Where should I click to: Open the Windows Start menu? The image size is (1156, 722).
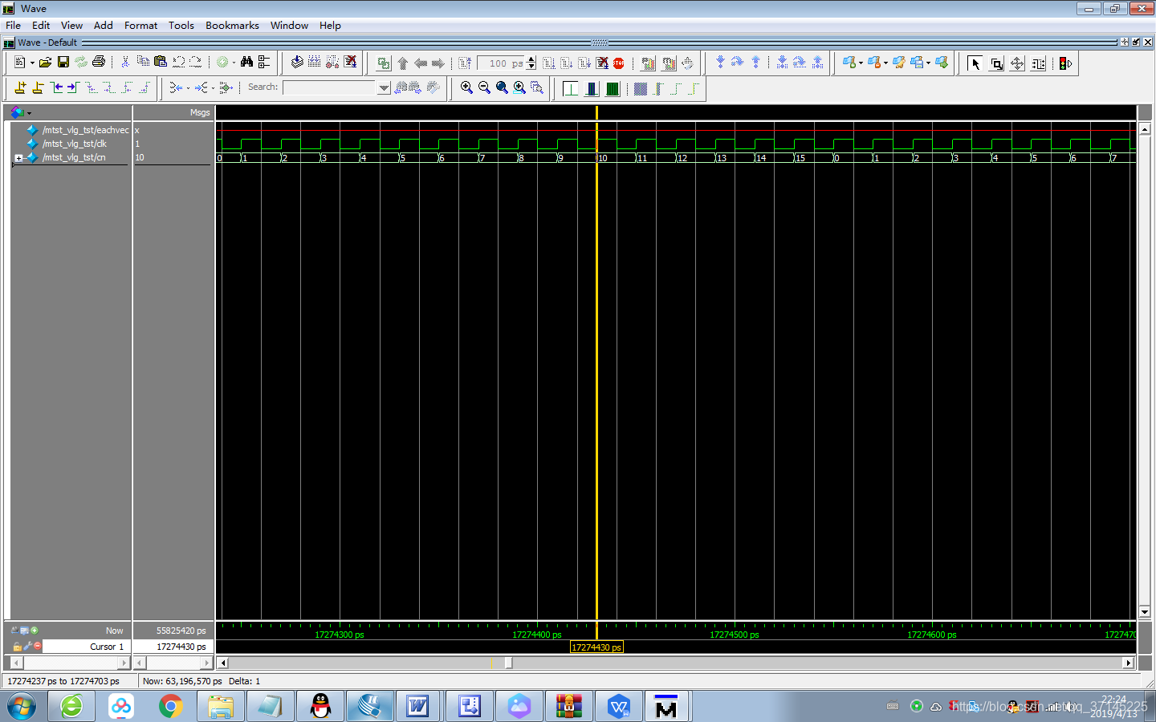pyautogui.click(x=22, y=707)
